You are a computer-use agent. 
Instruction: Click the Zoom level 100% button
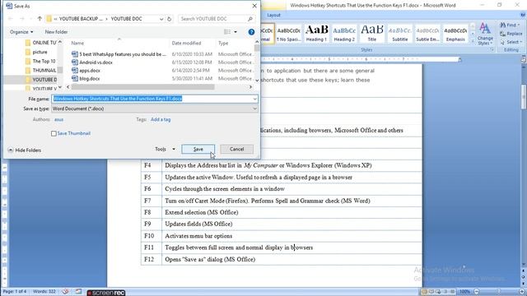(x=464, y=292)
